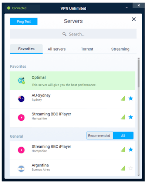Select the All filter in General
The height and width of the screenshot is (185, 148).
(123, 136)
